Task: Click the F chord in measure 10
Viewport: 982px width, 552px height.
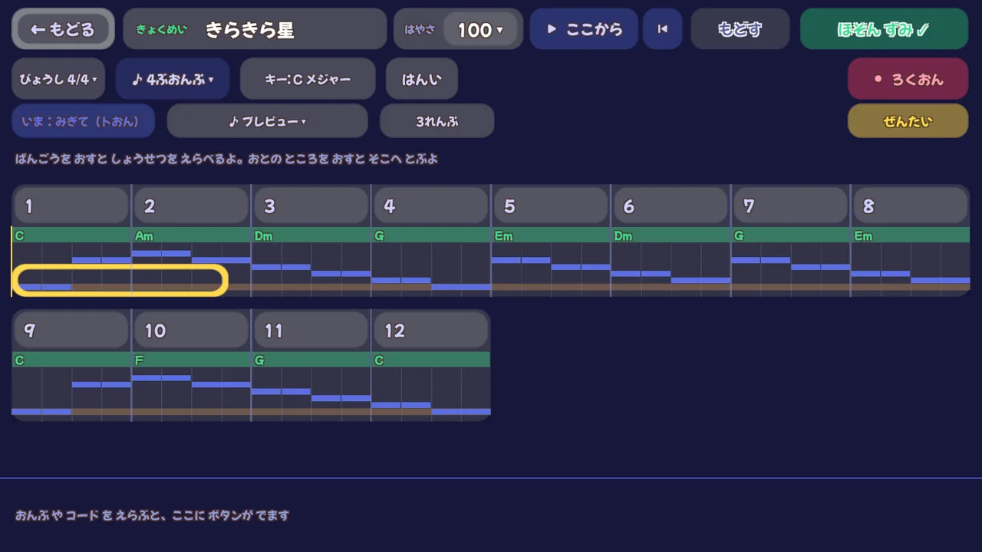Action: coord(192,360)
